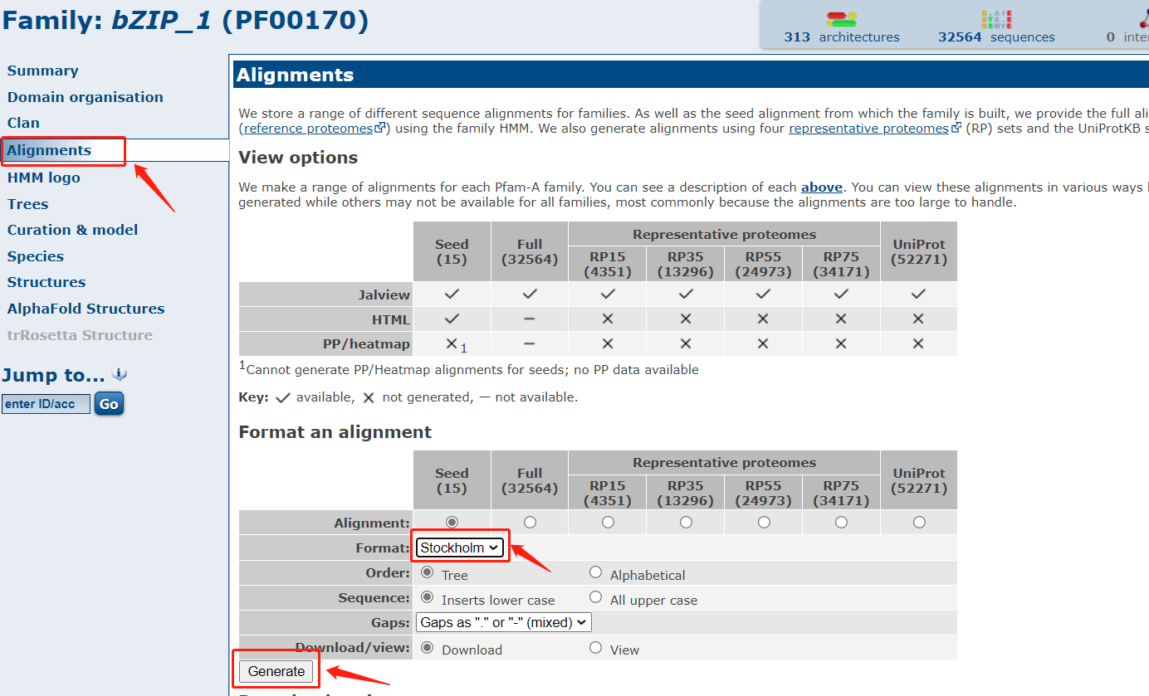
Task: Click the Go button
Action: tap(109, 404)
